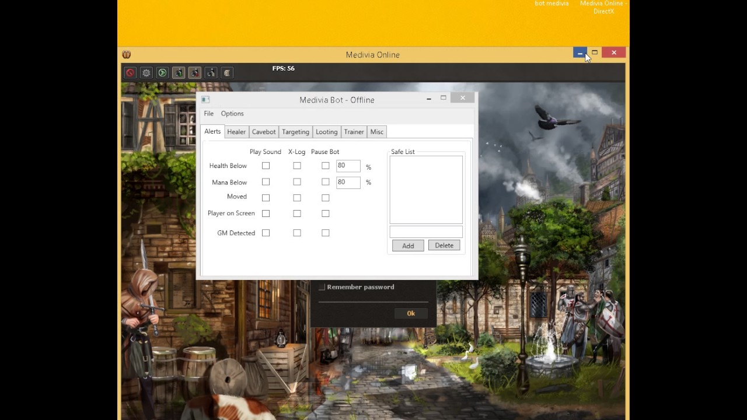Screen dimensions: 747x420
Task: Click the Safe List name input field
Action: (426, 232)
